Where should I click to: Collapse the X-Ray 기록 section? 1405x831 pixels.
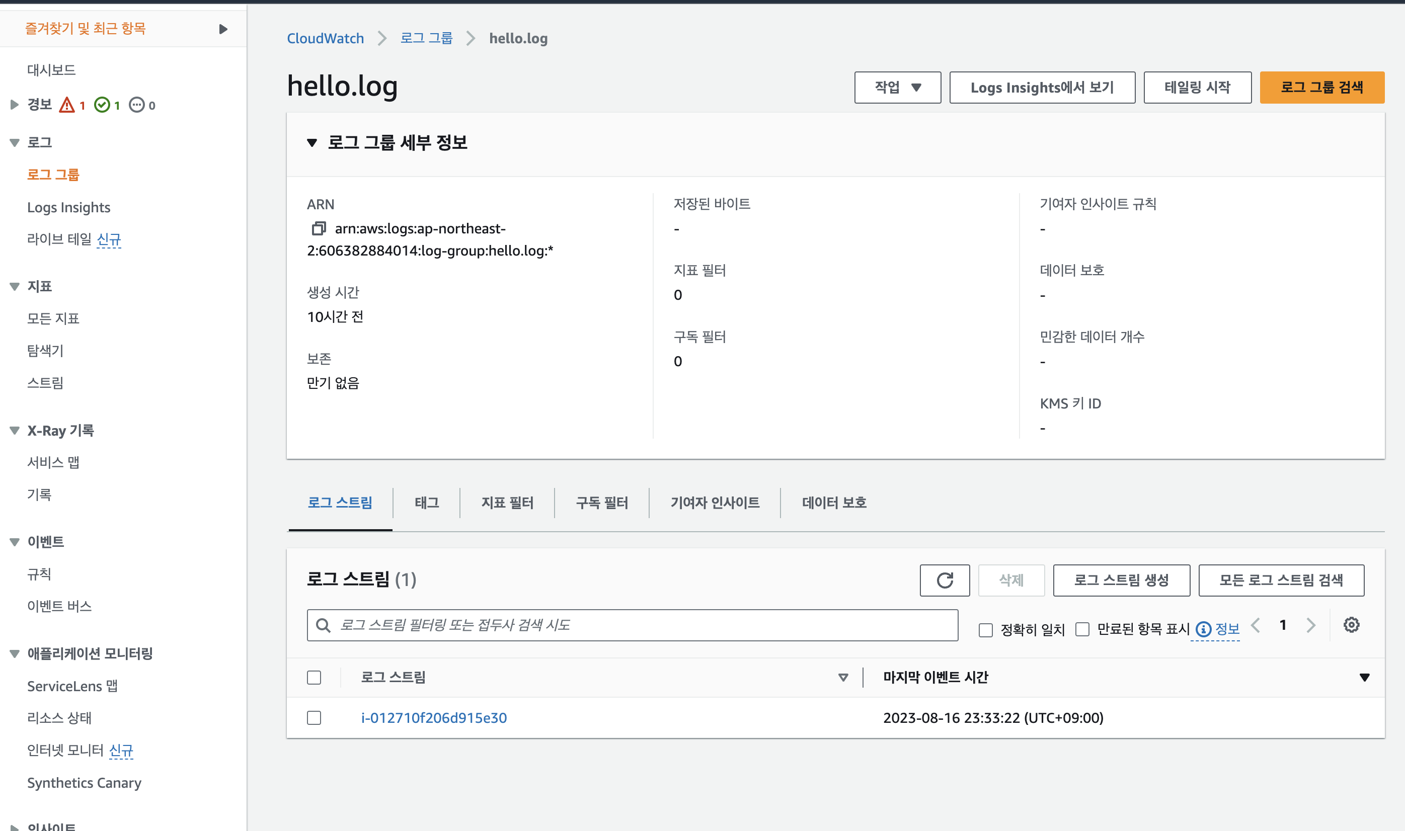tap(15, 431)
